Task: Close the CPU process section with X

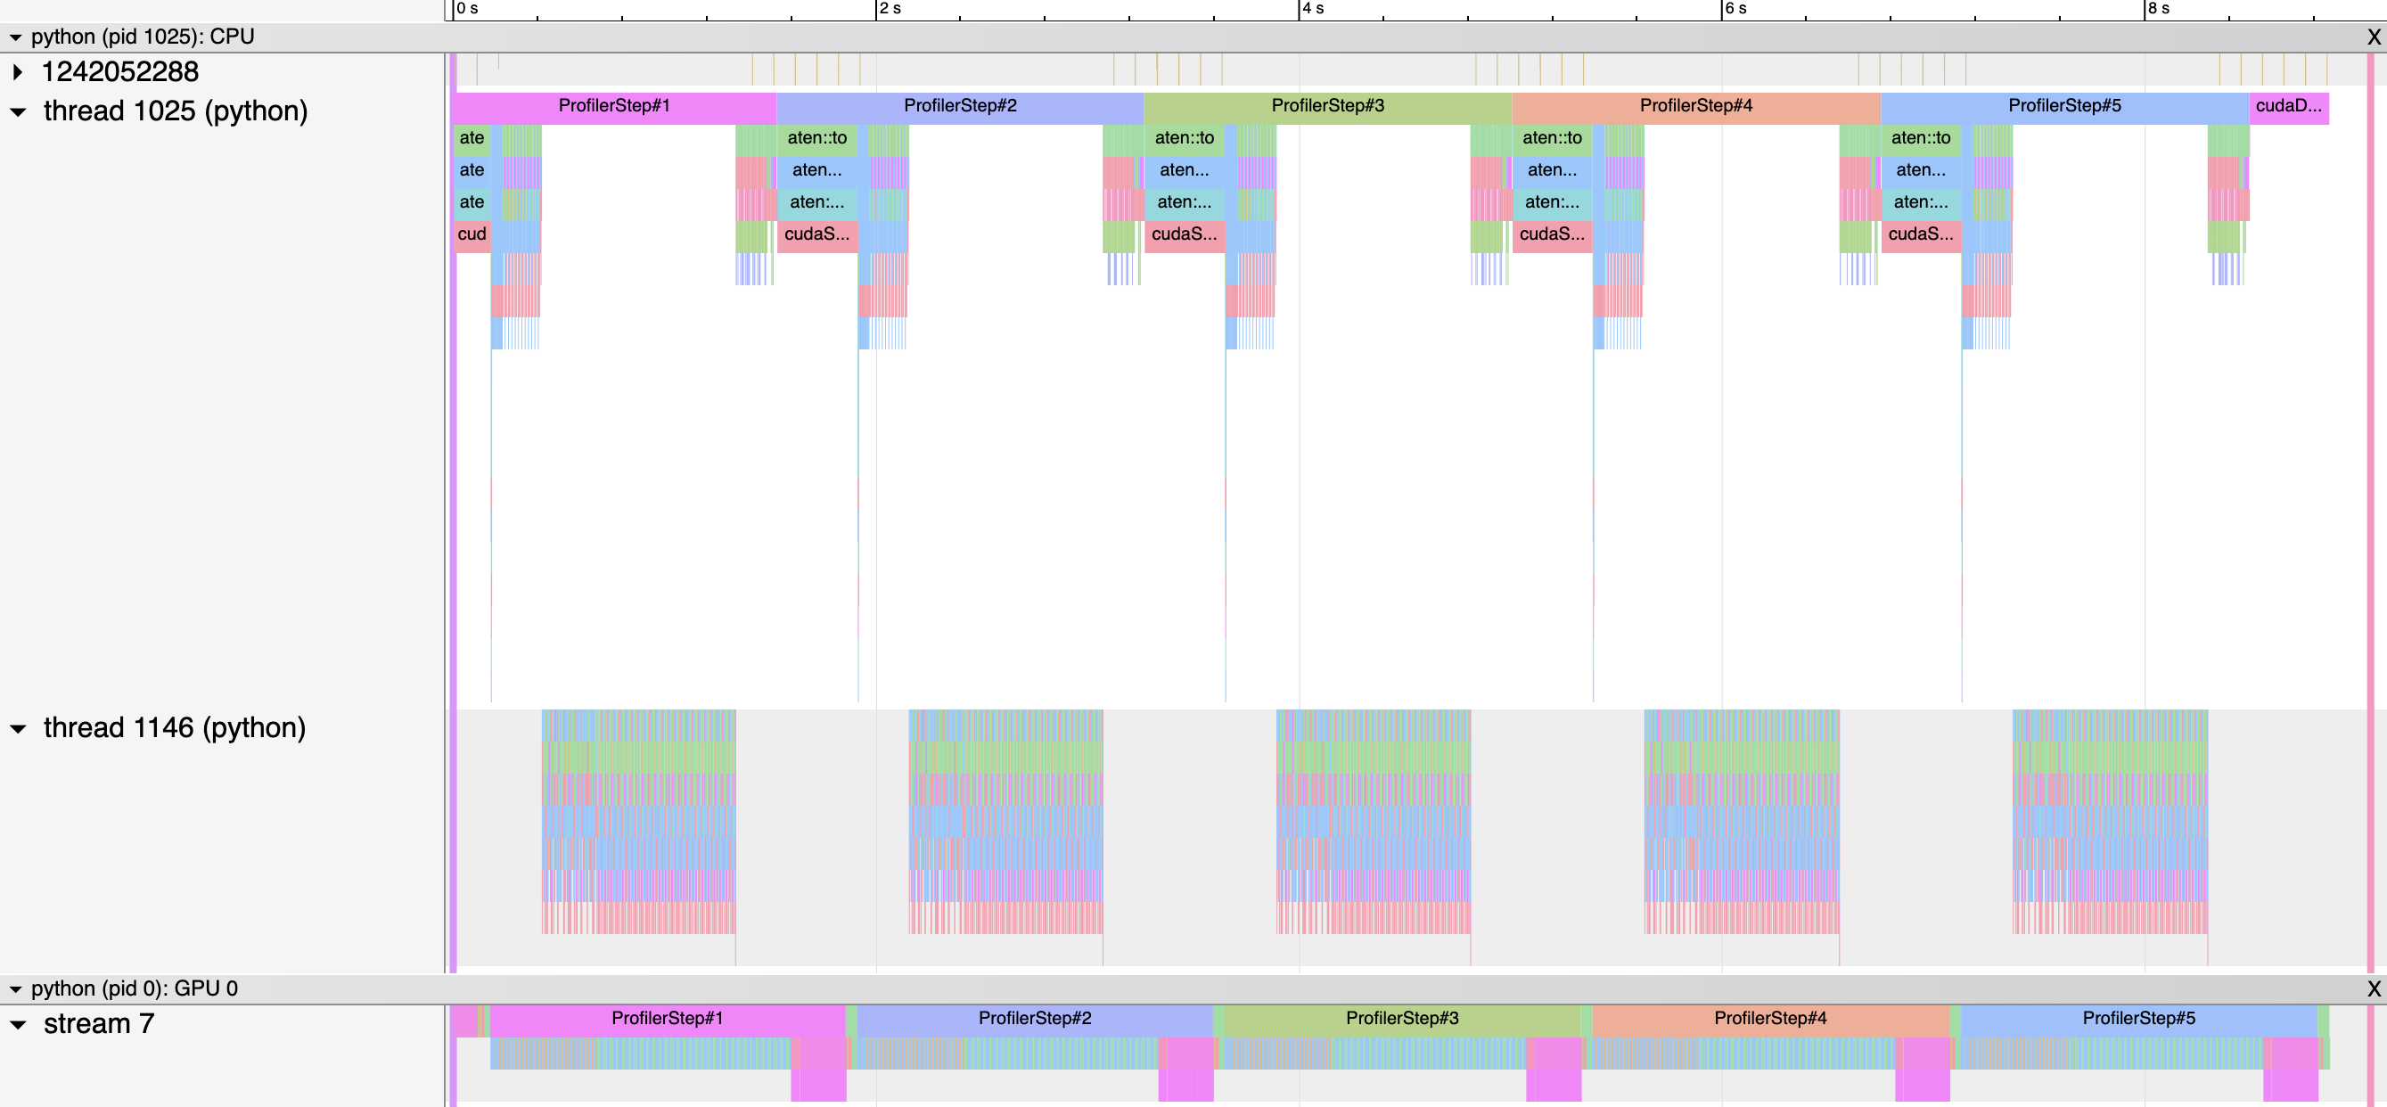Action: click(2373, 37)
